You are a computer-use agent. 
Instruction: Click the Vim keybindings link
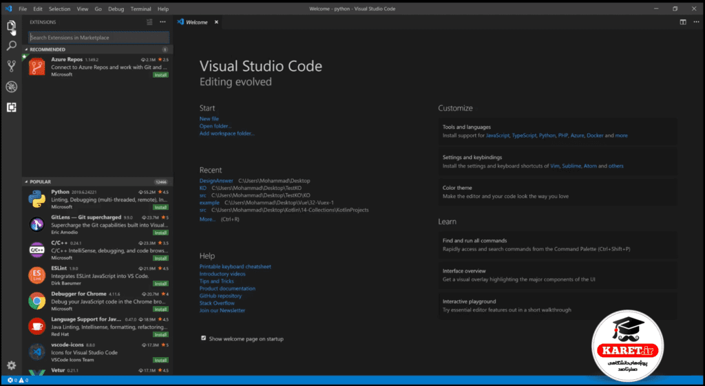(x=555, y=166)
